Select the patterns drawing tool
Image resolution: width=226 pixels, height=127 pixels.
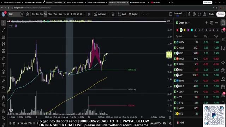[x=4, y=44]
